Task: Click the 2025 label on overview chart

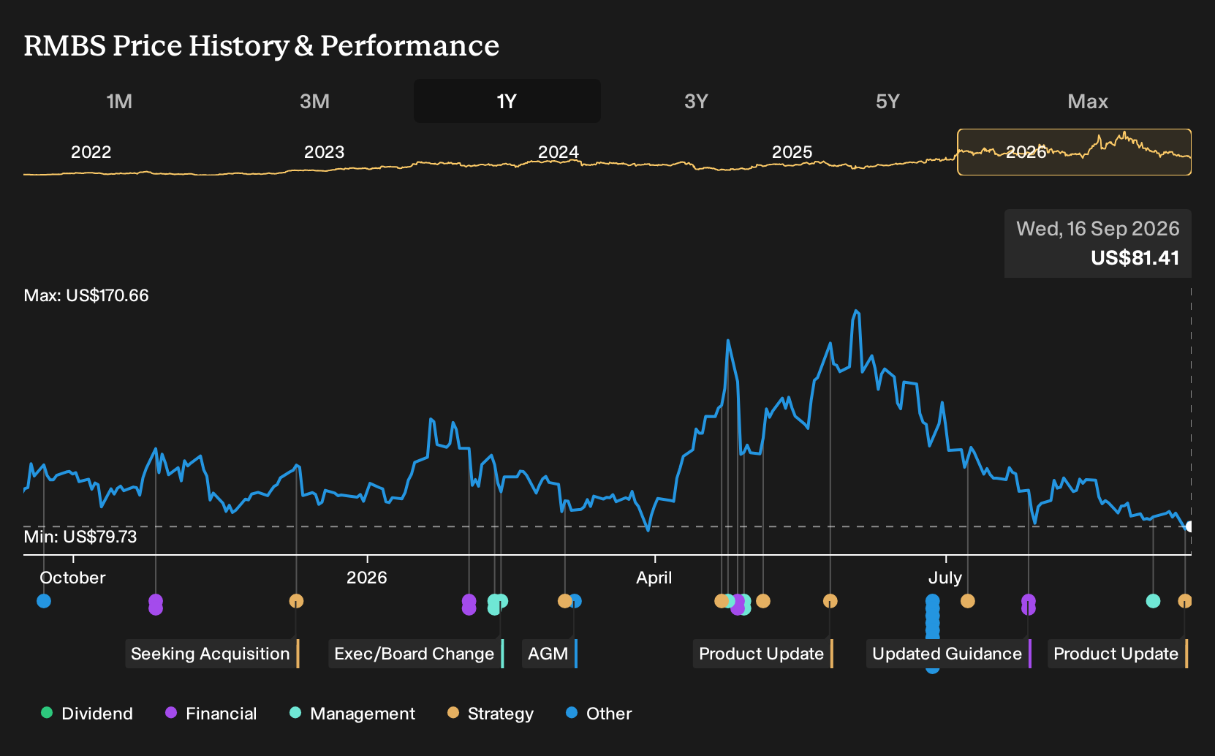Action: point(792,152)
